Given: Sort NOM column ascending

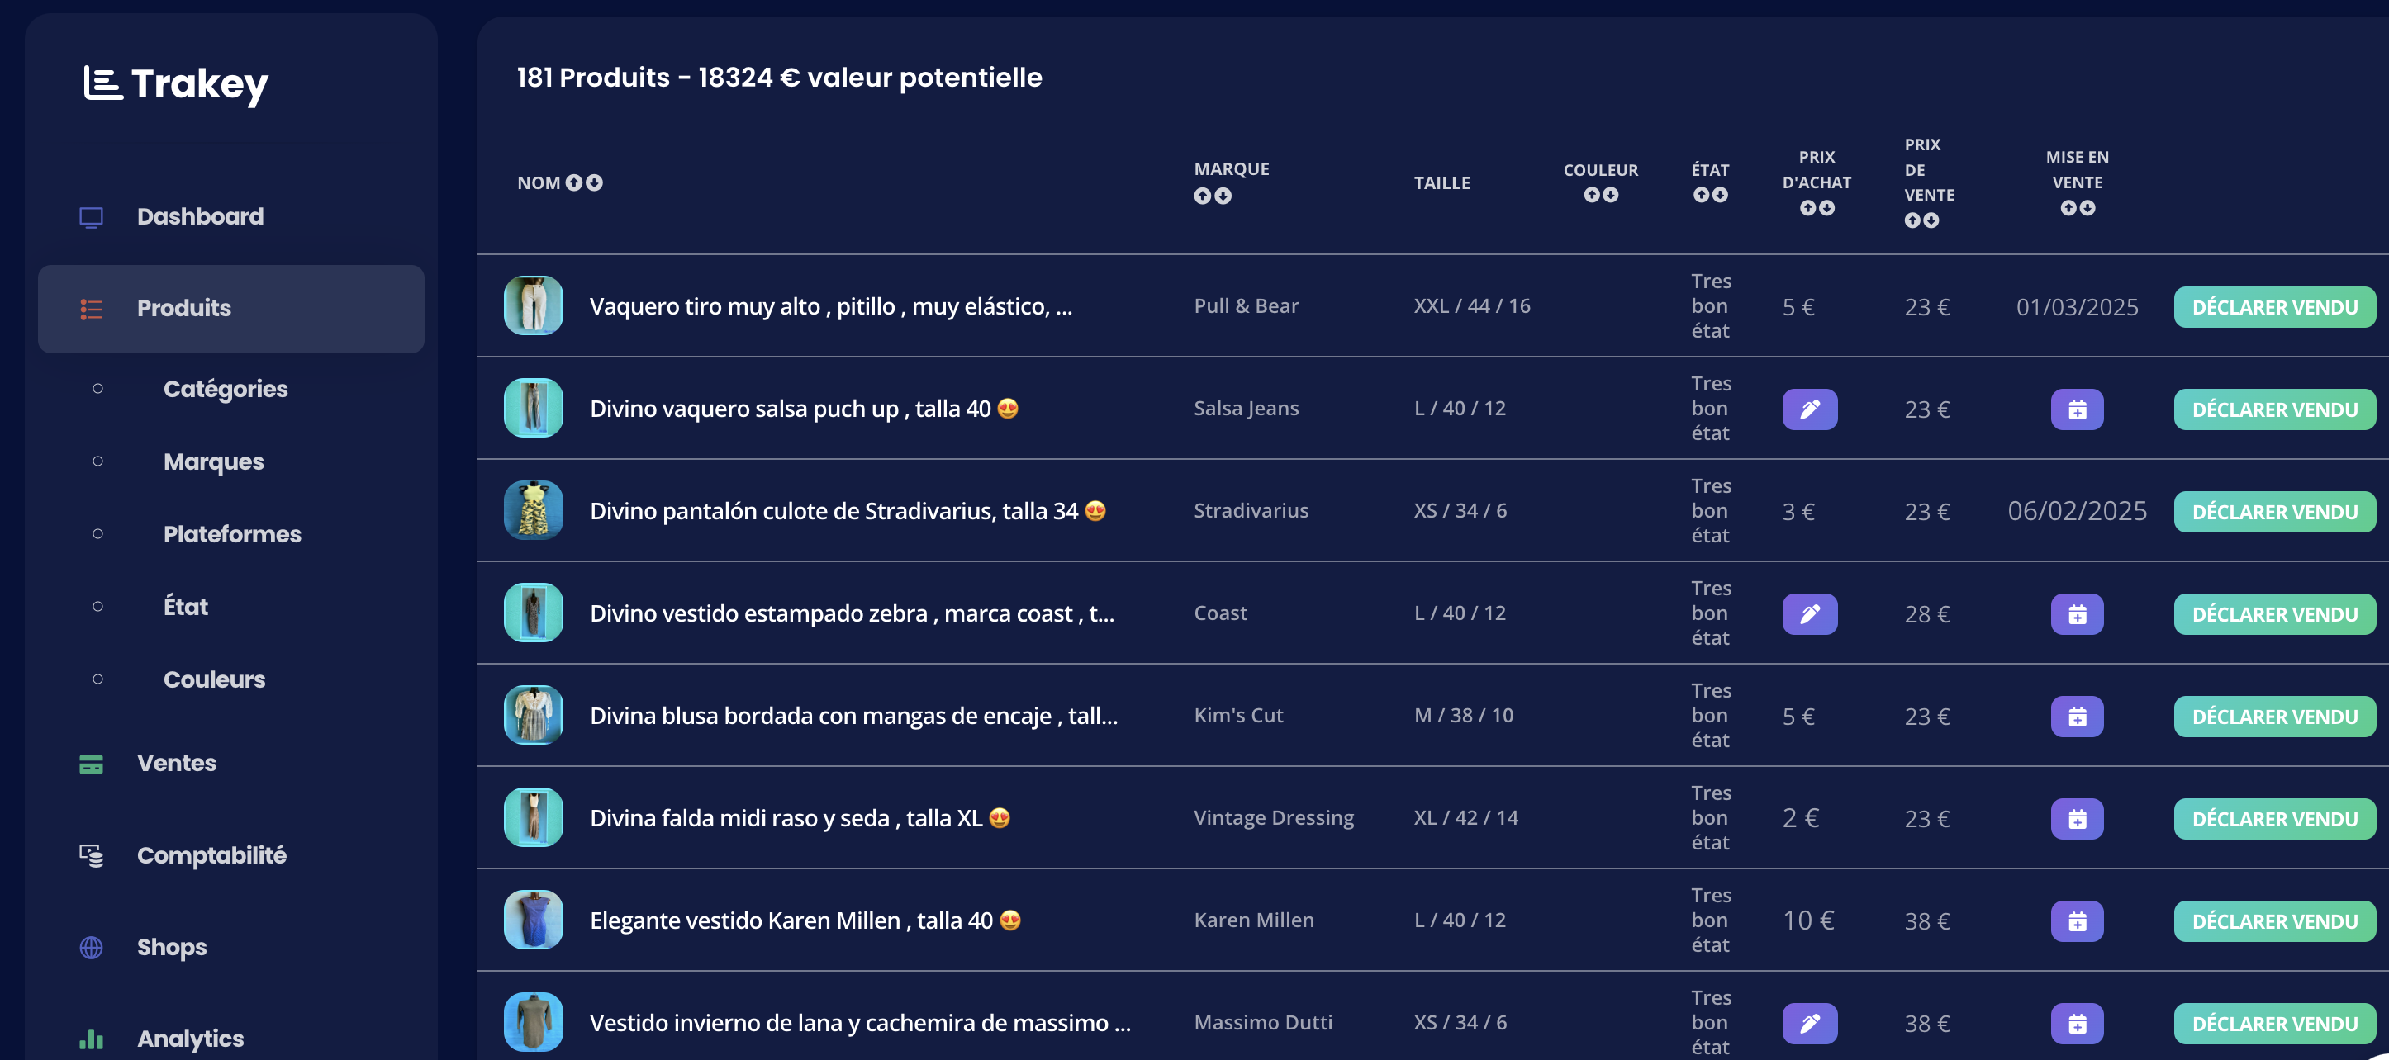Looking at the screenshot, I should pos(574,182).
